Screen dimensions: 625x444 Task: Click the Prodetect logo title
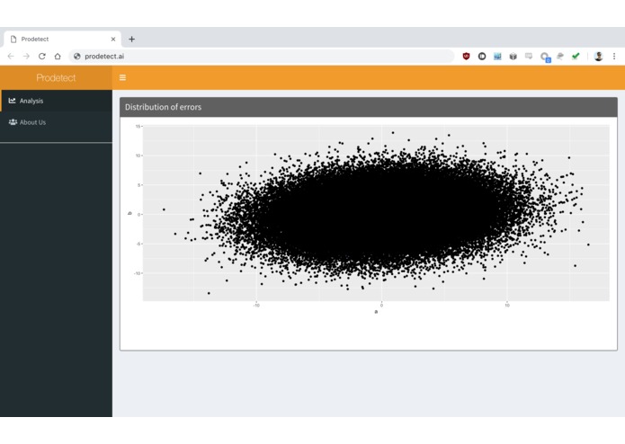(x=56, y=77)
